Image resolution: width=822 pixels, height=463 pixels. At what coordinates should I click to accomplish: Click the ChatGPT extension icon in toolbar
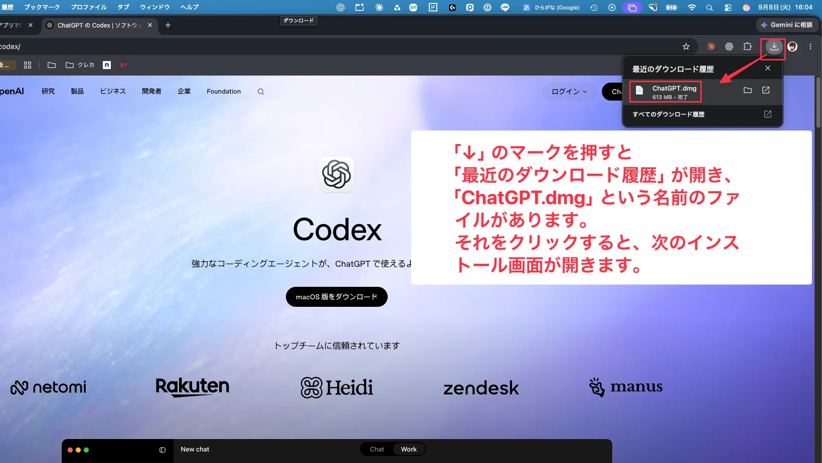pos(729,47)
